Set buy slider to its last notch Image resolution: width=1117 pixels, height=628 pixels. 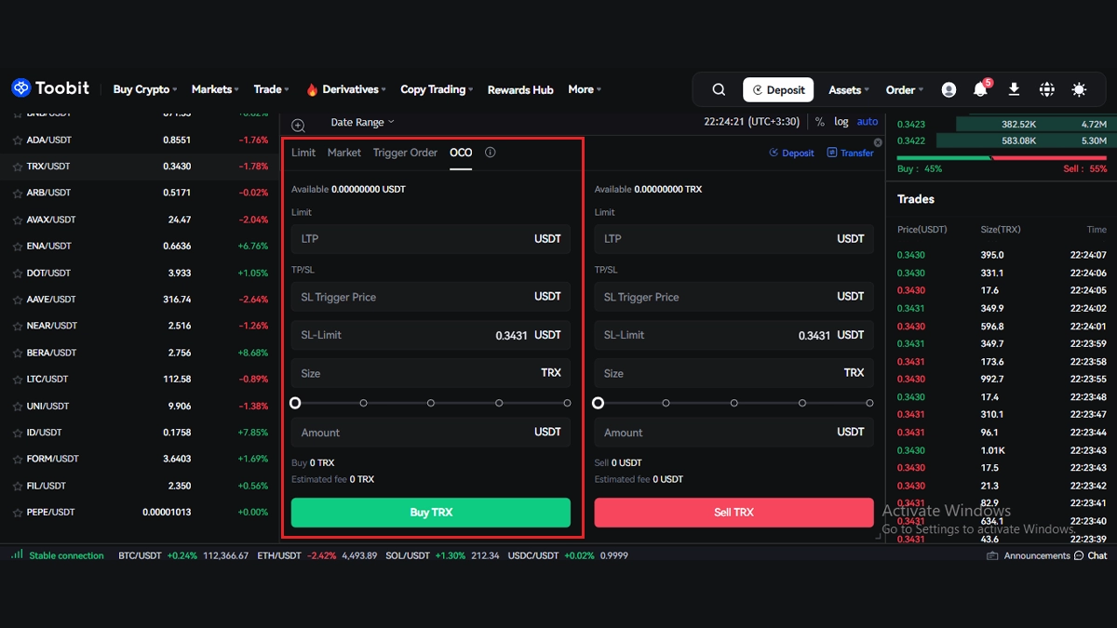(567, 403)
